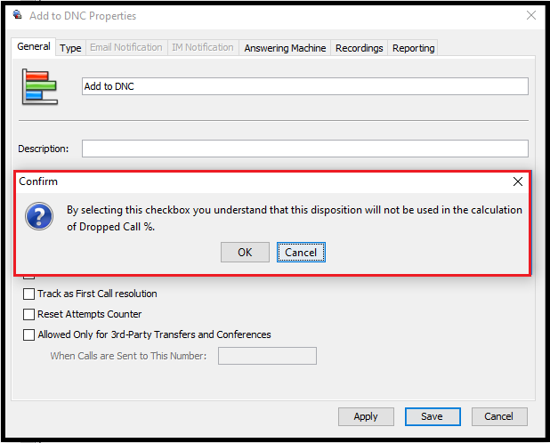Click the Dropped Call % message text
Screen dimensions: 550x443
click(x=295, y=218)
